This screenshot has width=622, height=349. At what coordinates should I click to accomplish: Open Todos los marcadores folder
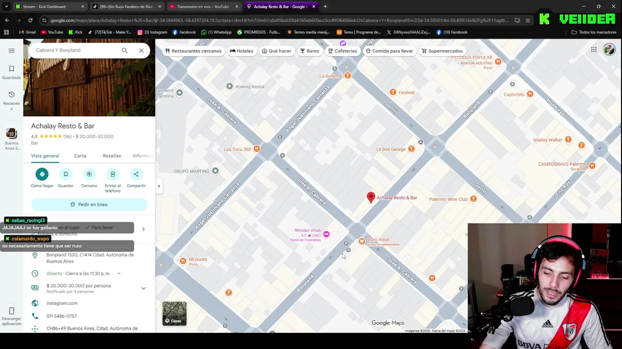tap(594, 32)
